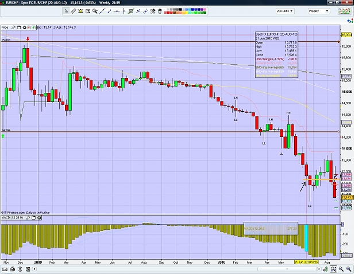The height and width of the screenshot is (274, 359).
Task: Select the trend line drawing tool
Action: click(x=102, y=11)
